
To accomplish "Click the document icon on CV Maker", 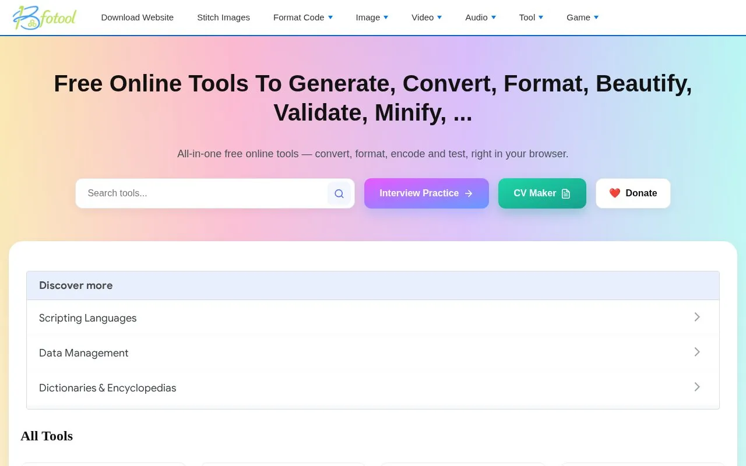I will 565,193.
